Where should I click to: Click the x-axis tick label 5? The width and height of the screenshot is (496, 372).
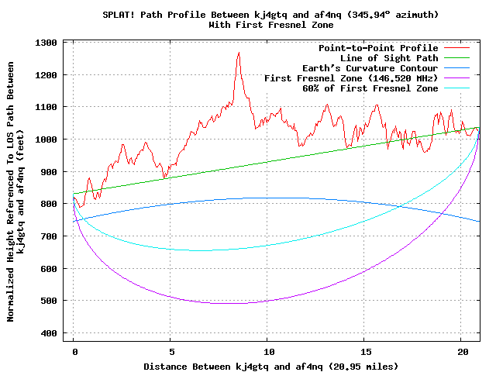point(172,352)
